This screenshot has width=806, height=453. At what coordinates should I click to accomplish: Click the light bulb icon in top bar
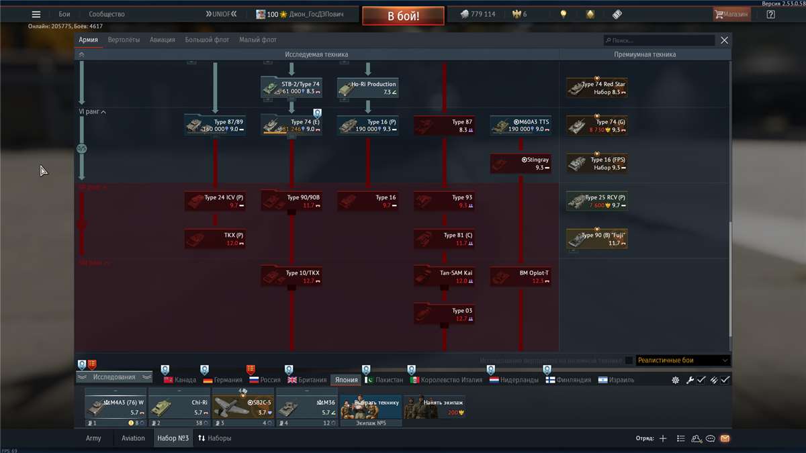click(x=564, y=14)
